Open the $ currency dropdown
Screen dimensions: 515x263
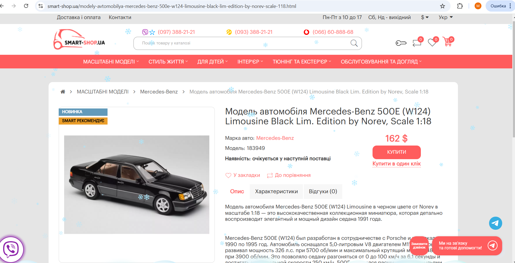pyautogui.click(x=425, y=17)
